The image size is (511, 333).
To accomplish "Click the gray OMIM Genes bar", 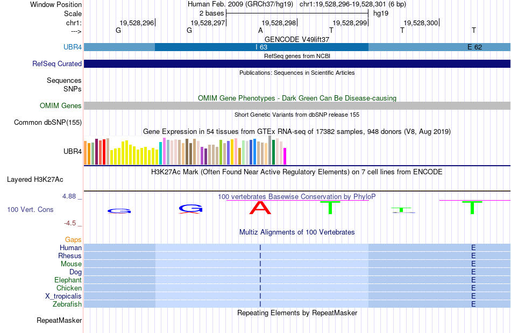I will coord(297,105).
